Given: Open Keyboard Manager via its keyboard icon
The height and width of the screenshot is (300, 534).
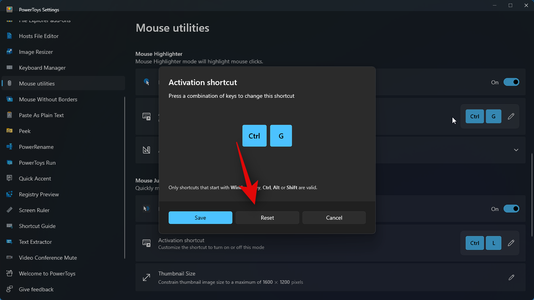Looking at the screenshot, I should pos(10,68).
